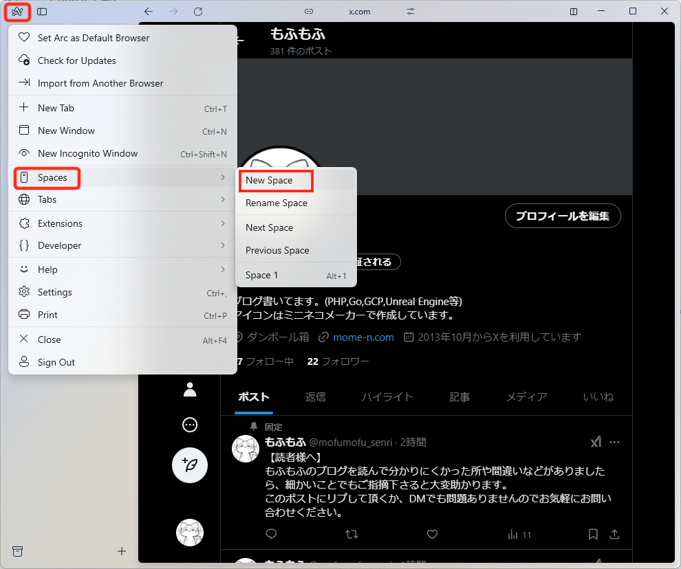Copy the page link via the chain icon
Screen dimensions: 681x569
(307, 12)
